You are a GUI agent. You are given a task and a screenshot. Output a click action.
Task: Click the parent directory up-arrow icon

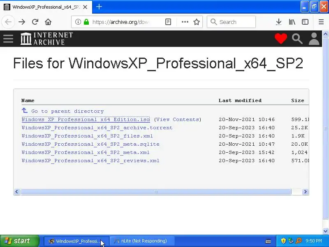click(25, 110)
